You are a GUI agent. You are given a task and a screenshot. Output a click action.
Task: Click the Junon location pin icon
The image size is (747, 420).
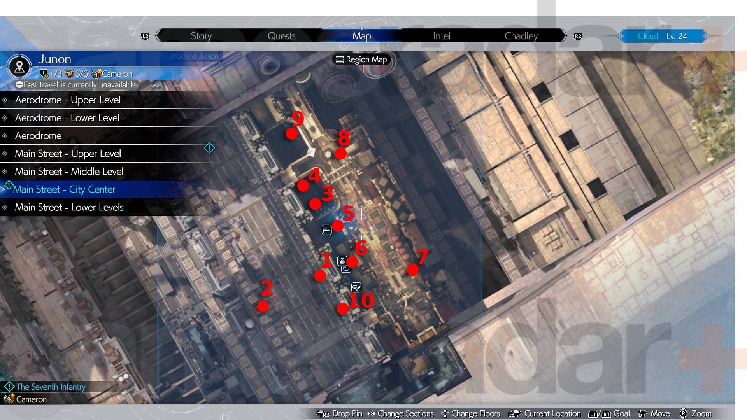coord(19,66)
